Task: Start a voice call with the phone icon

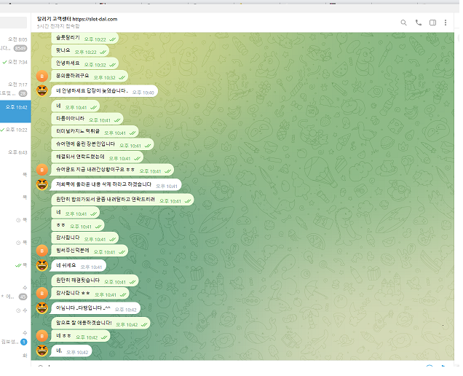Action: [419, 23]
